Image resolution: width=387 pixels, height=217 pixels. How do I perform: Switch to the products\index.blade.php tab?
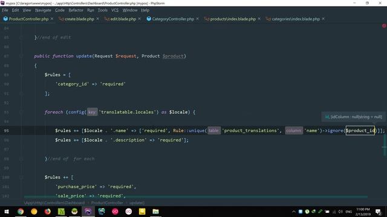tap(233, 19)
